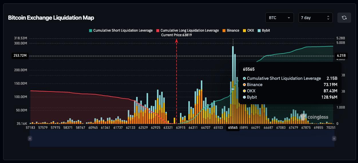
Task: Click the Binance 73.19M tooltip row
Action: (290, 85)
